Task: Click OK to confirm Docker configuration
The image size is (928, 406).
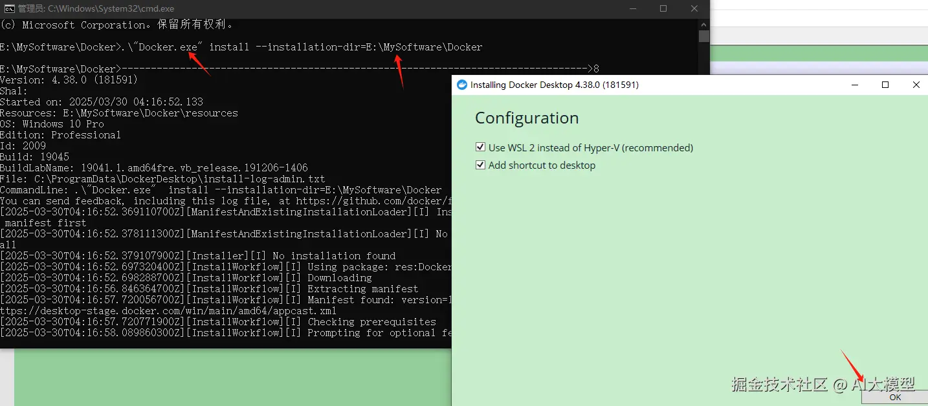Action: (x=895, y=398)
